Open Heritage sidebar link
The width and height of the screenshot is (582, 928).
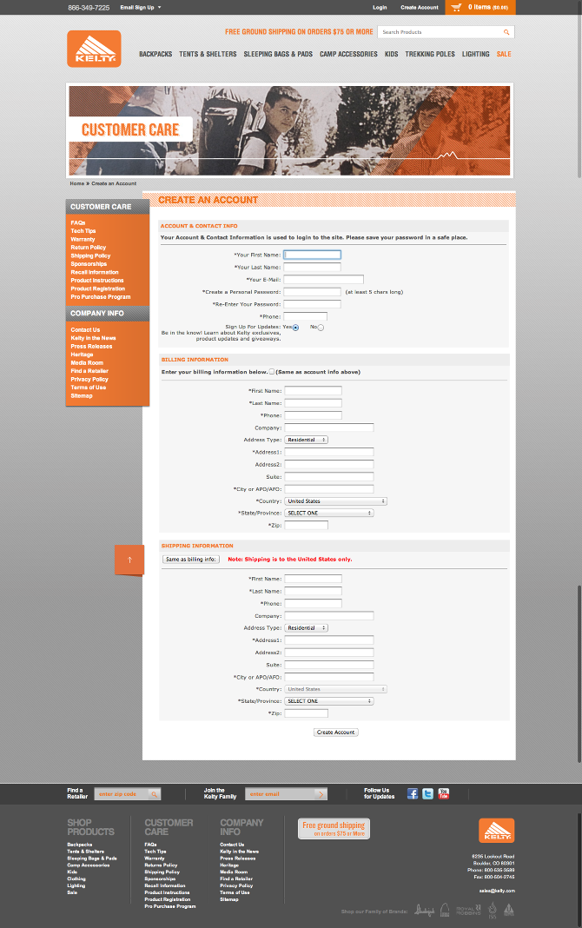83,355
